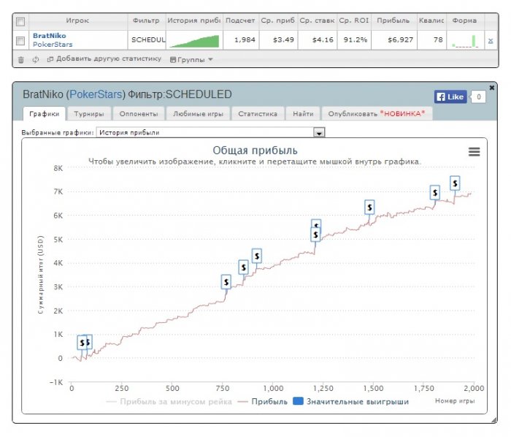Screen dimensions: 511x437
Task: Open the PokerStars link in the table row
Action: pos(53,45)
